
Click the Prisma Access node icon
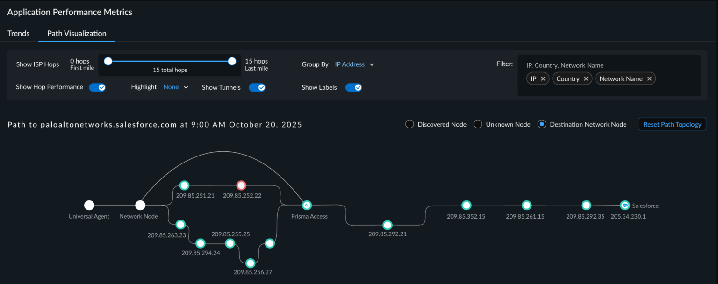(307, 205)
